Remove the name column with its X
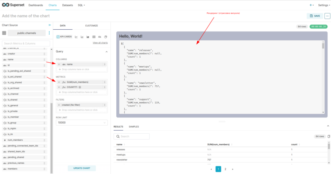This screenshot has height=174, width=331. point(59,65)
